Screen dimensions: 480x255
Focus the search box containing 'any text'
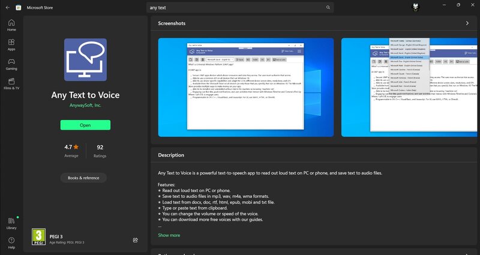point(239,8)
